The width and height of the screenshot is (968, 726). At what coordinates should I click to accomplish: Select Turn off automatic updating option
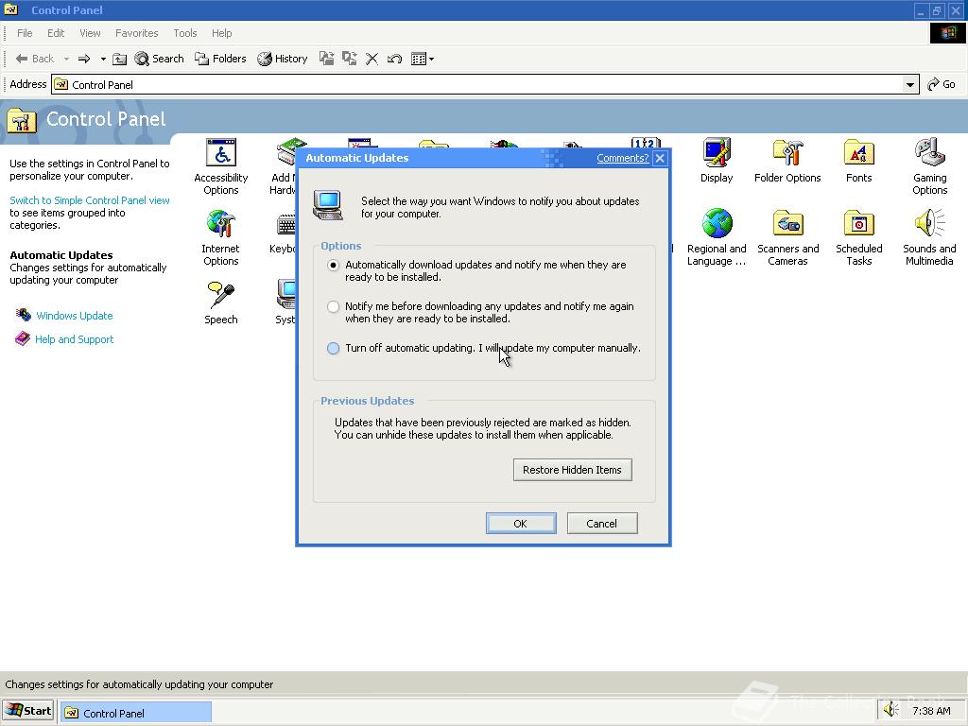click(333, 348)
